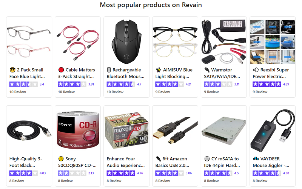
Task: Click the black gaming mouse product image
Action: pos(126,41)
